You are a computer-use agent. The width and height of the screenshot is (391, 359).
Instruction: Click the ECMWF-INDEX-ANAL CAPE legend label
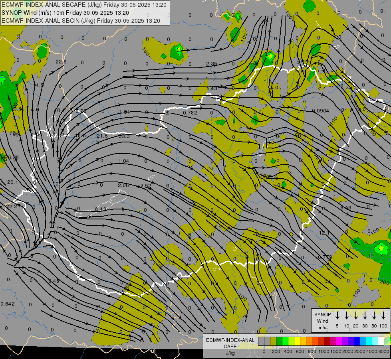pyautogui.click(x=230, y=343)
